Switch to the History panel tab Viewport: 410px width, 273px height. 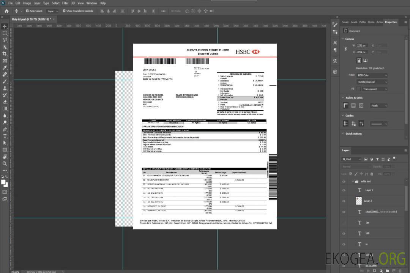(x=371, y=22)
